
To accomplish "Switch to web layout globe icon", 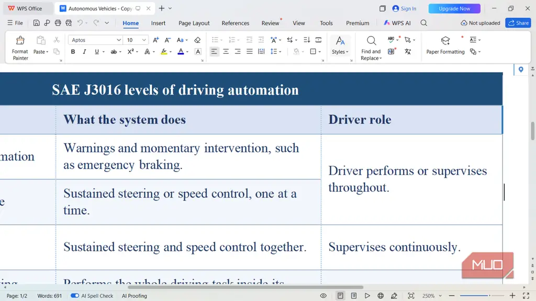I will point(381,296).
